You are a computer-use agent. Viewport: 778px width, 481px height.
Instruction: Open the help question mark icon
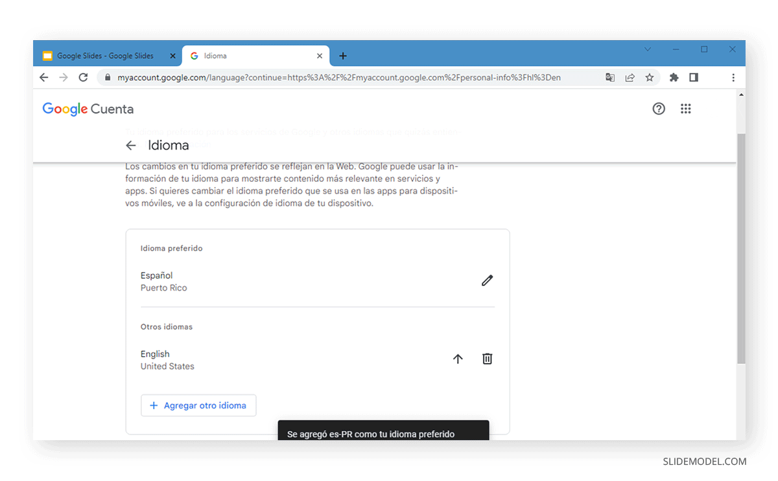pos(659,109)
